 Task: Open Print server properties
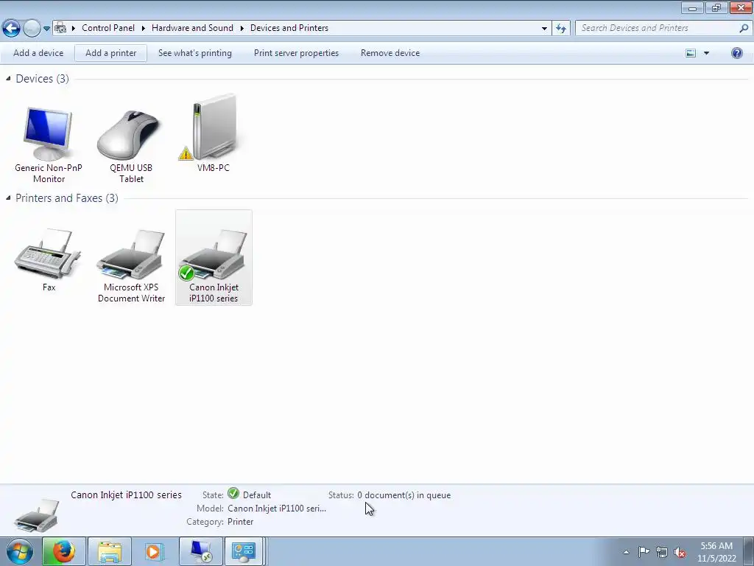point(296,53)
